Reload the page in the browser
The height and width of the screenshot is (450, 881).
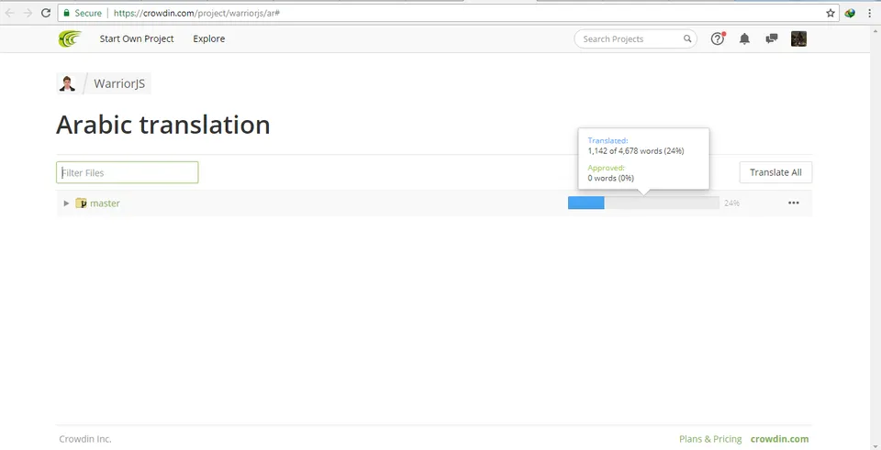[46, 13]
